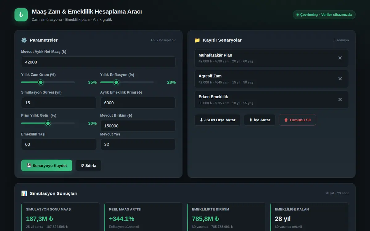This screenshot has height=231, width=370.
Task: Click the chart icon beside Simülasyon Sonuçları
Action: click(24, 193)
